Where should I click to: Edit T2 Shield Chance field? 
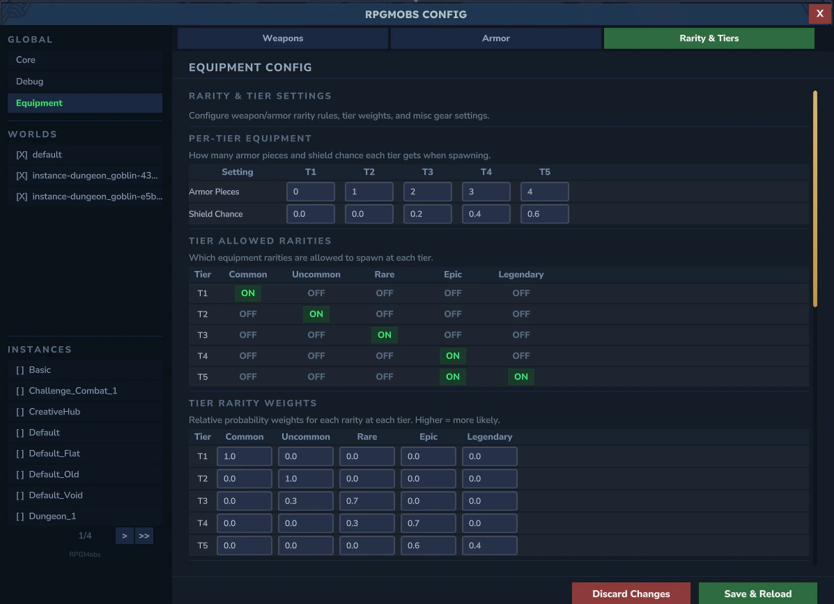pos(369,214)
